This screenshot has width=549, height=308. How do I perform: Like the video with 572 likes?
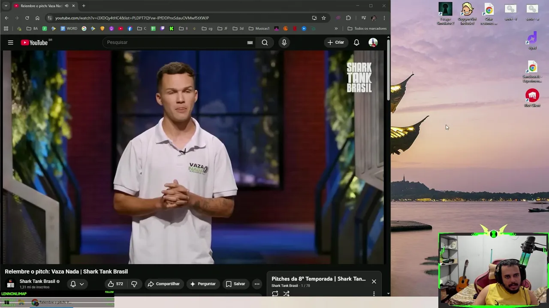[x=115, y=284]
